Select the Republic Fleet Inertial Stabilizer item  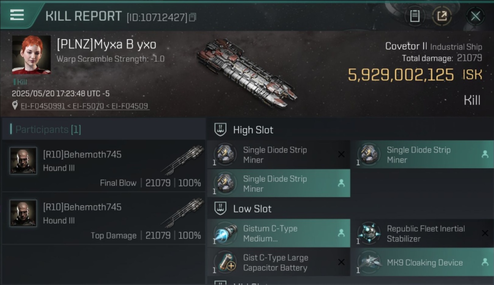pos(422,233)
